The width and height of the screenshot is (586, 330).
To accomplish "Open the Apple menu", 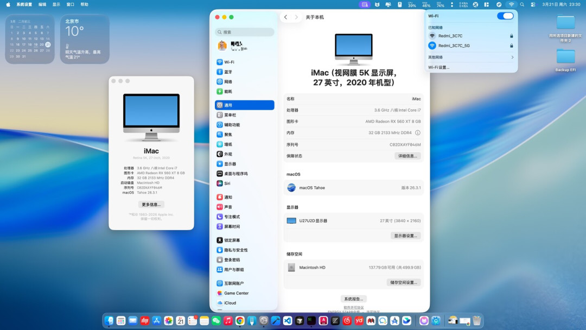I will [x=8, y=4].
